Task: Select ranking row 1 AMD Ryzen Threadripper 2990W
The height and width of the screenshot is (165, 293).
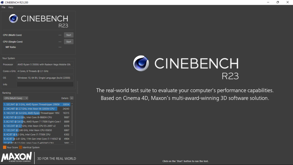Action: (37, 104)
